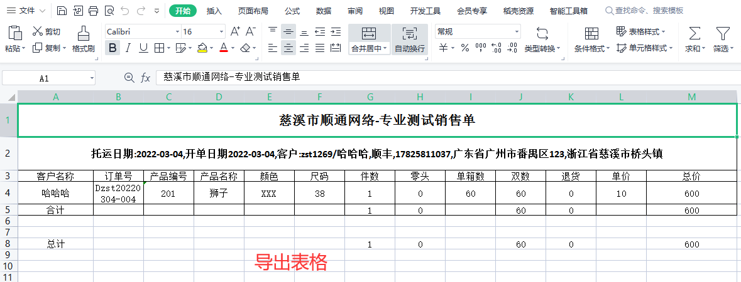The image size is (741, 282).
Task: Toggle Bold formatting
Action: tap(113, 48)
